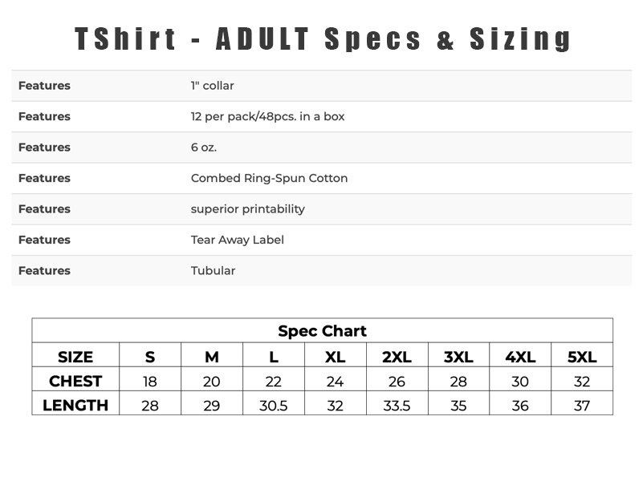Viewport: 643px width, 477px height.
Task: Select the superior printability row
Action: pyautogui.click(x=322, y=209)
